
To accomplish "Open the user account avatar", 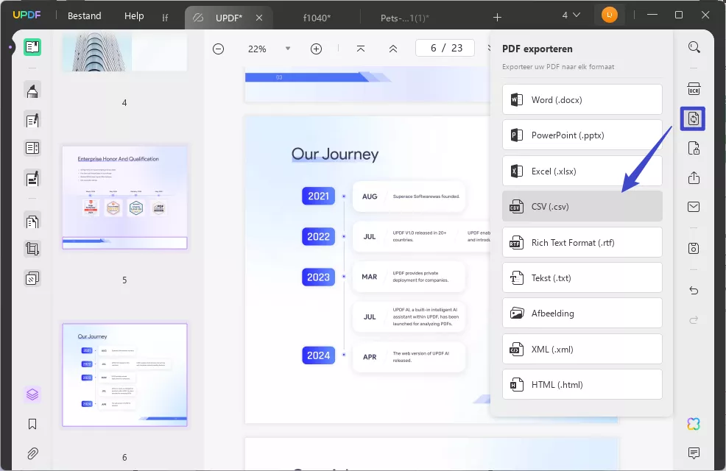I will tap(610, 15).
